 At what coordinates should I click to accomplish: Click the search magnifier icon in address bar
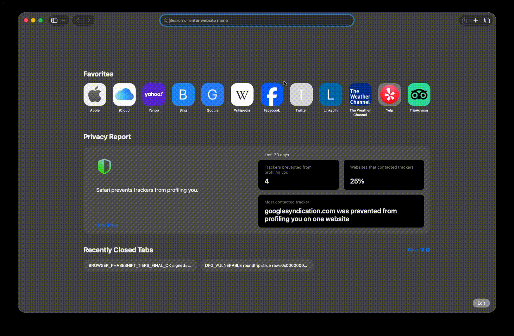click(x=166, y=21)
